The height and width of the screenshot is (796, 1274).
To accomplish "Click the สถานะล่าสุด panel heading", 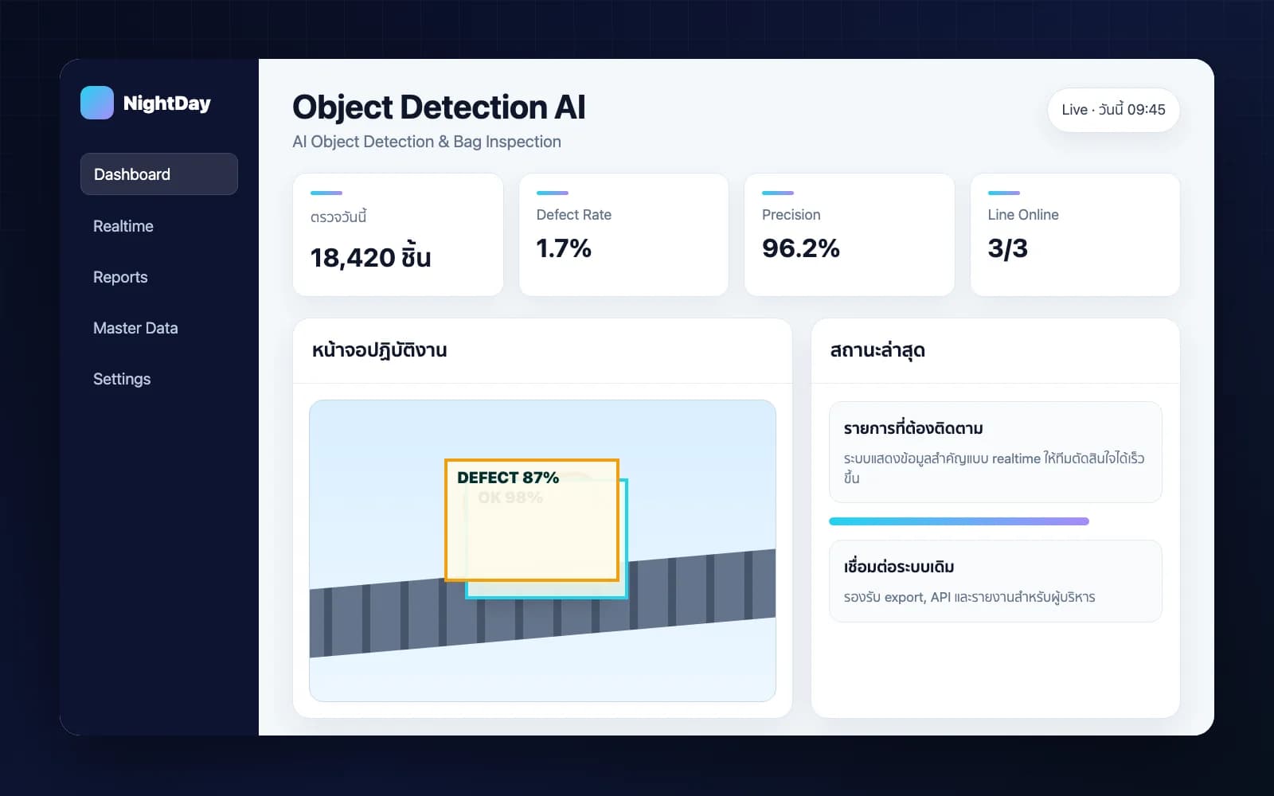I will 877,350.
